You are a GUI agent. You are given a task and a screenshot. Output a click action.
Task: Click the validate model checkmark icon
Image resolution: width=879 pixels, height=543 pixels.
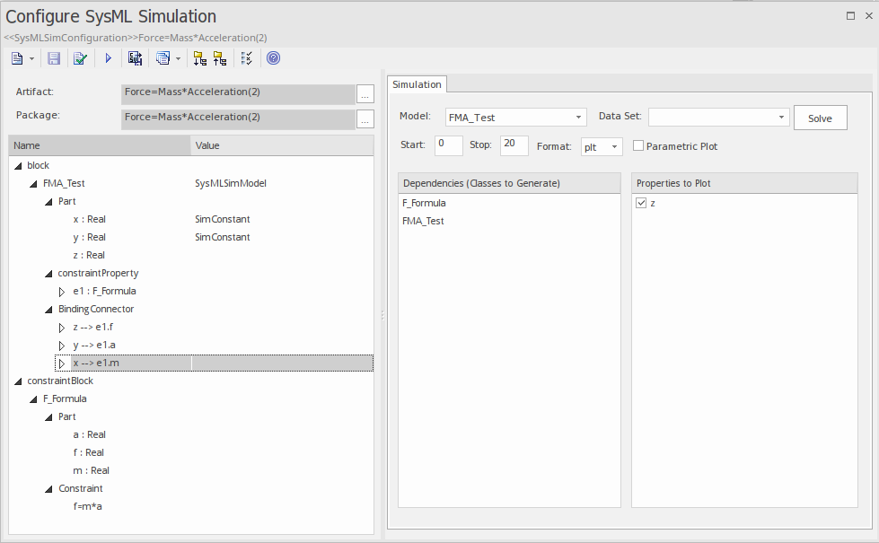80,58
